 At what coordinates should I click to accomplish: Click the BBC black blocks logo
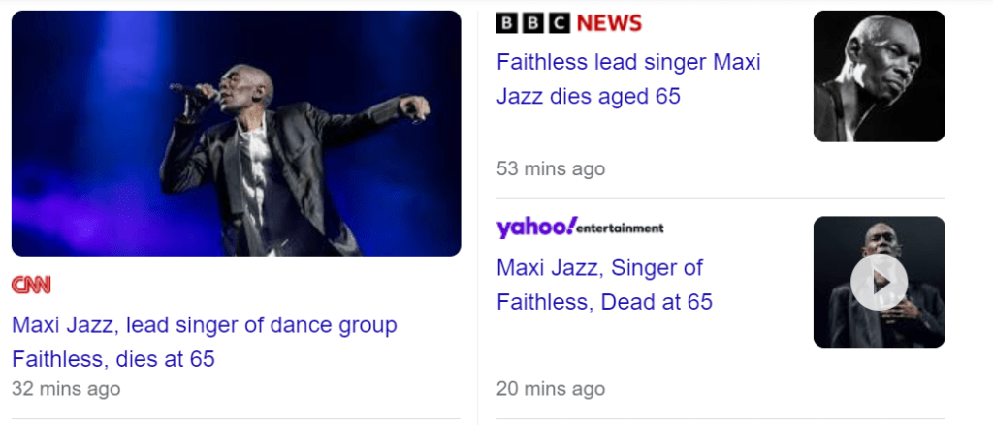coord(532,23)
